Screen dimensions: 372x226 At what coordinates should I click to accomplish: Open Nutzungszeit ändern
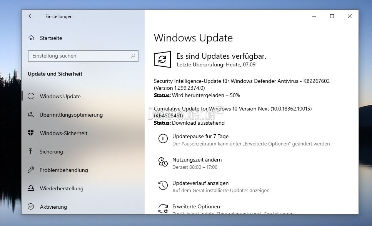click(x=197, y=160)
